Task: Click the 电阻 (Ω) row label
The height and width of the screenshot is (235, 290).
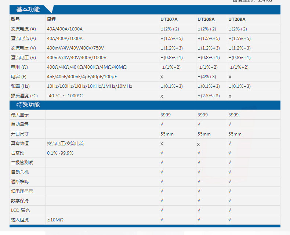Action: pos(19,67)
